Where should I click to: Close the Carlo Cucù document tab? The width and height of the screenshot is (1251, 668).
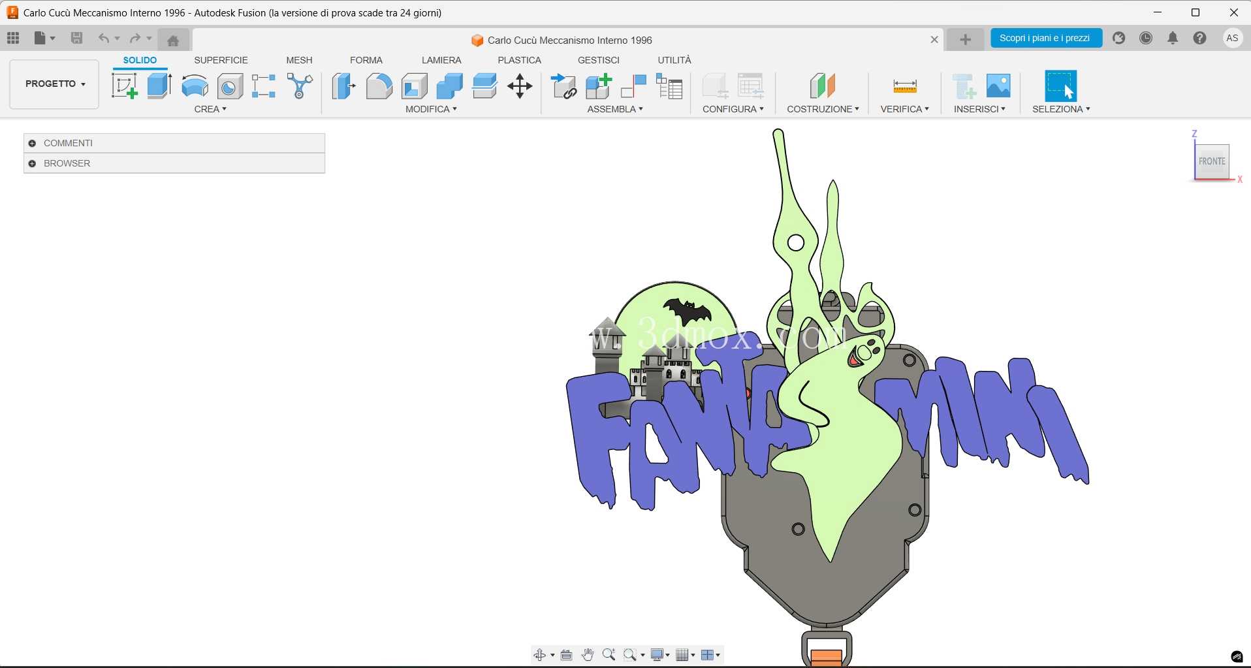coord(934,40)
